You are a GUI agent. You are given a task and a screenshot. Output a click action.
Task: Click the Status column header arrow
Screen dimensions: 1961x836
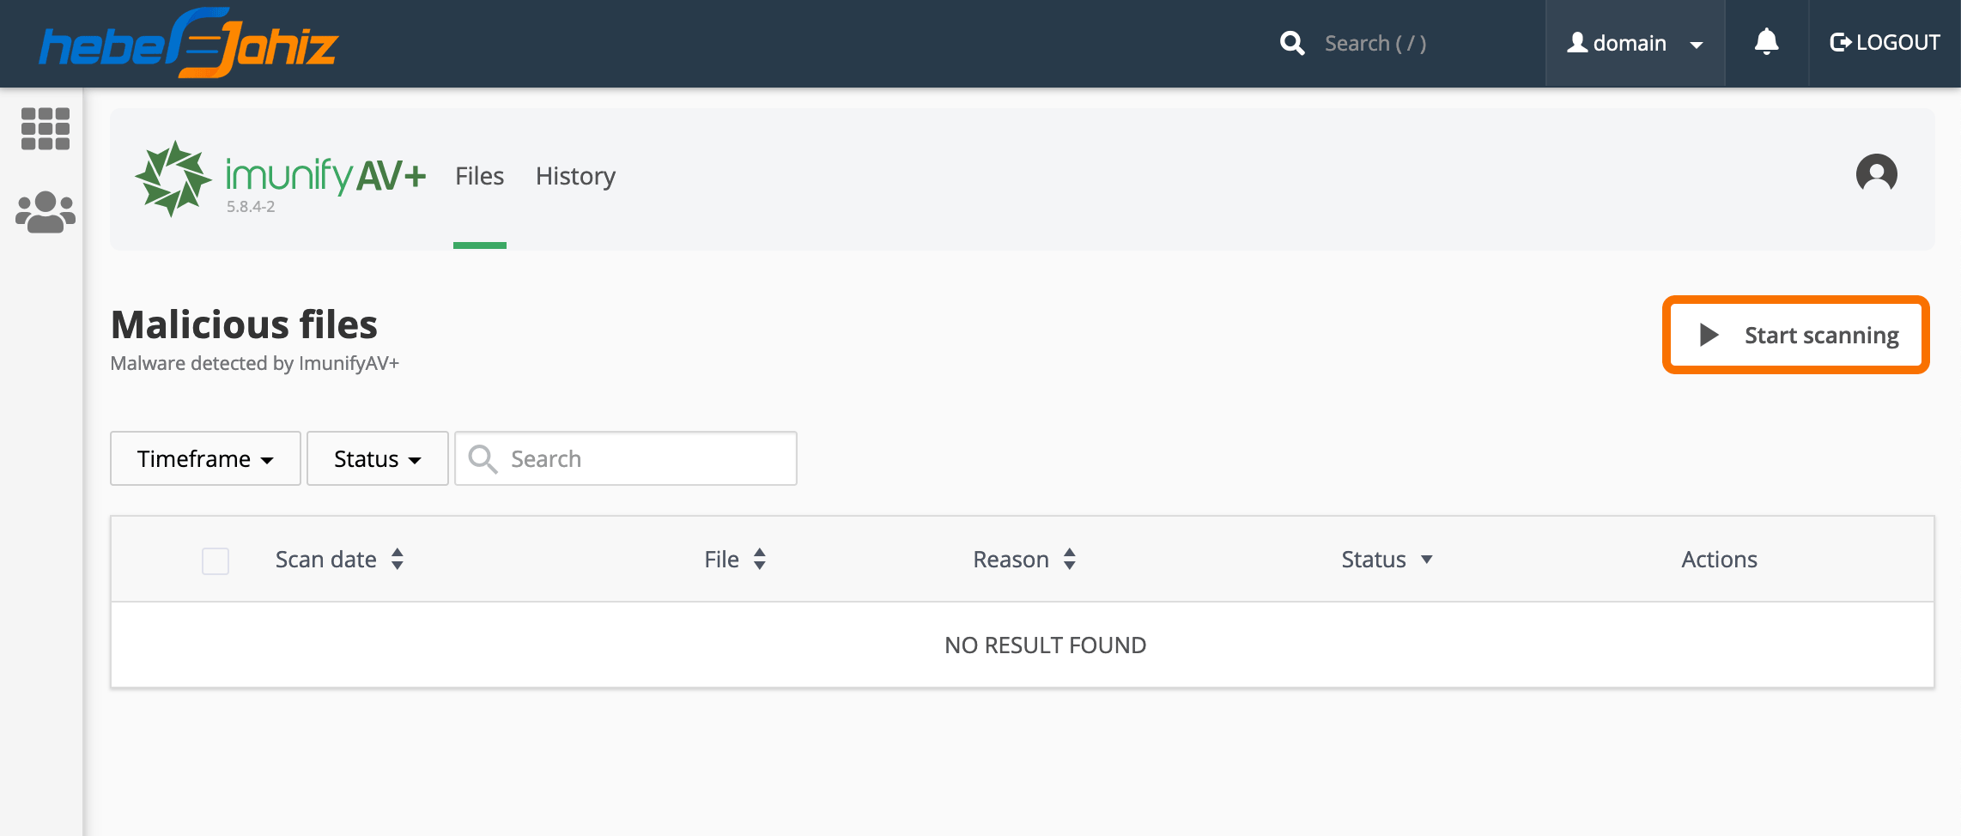pyautogui.click(x=1427, y=560)
